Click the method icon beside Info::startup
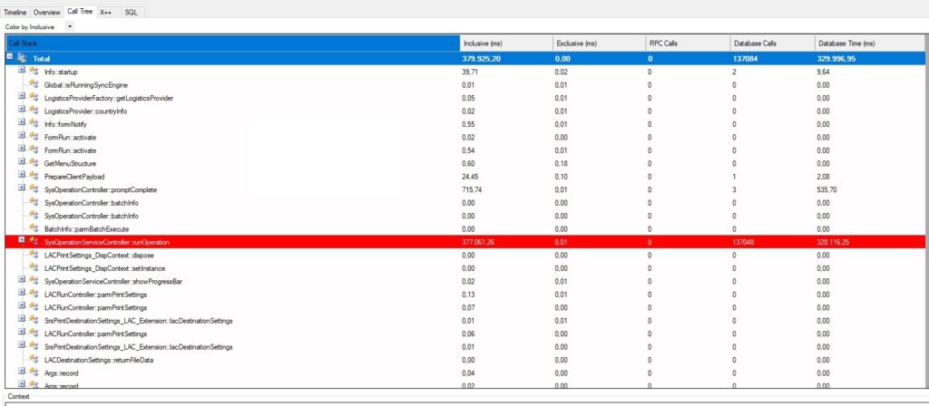Image resolution: width=929 pixels, height=406 pixels. 34,71
